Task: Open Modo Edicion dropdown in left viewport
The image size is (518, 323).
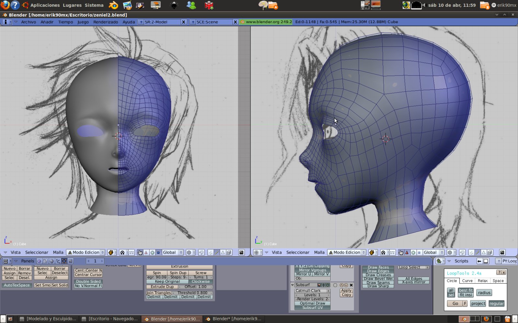Action: pyautogui.click(x=86, y=253)
